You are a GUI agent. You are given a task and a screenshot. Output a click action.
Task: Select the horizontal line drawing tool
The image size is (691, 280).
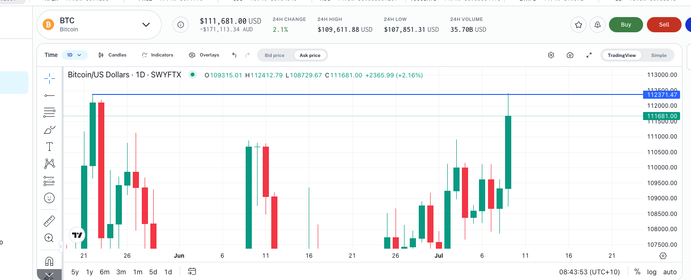coord(49,95)
